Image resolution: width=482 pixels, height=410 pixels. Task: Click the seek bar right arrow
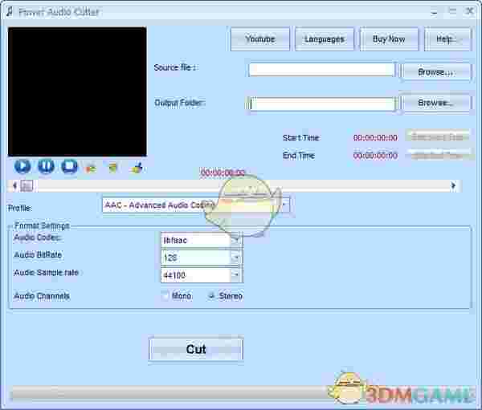click(x=453, y=185)
